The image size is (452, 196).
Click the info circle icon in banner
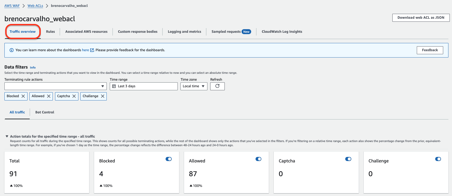(x=12, y=50)
